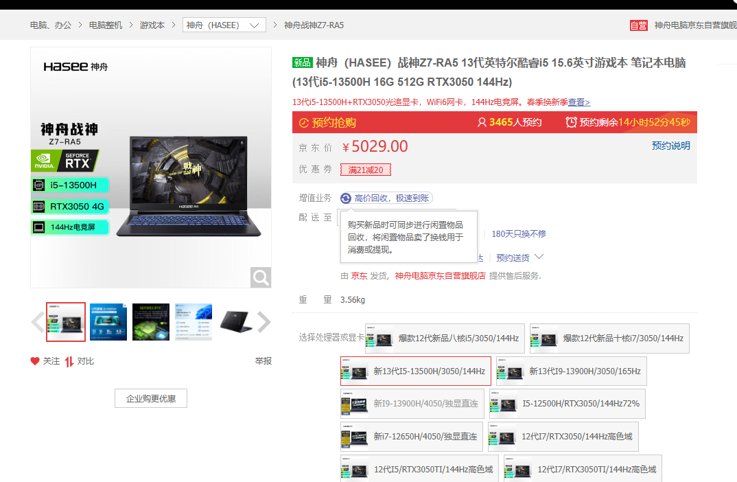Click the magnifier zoom icon on product image
Screen dimensions: 737x482
point(260,277)
